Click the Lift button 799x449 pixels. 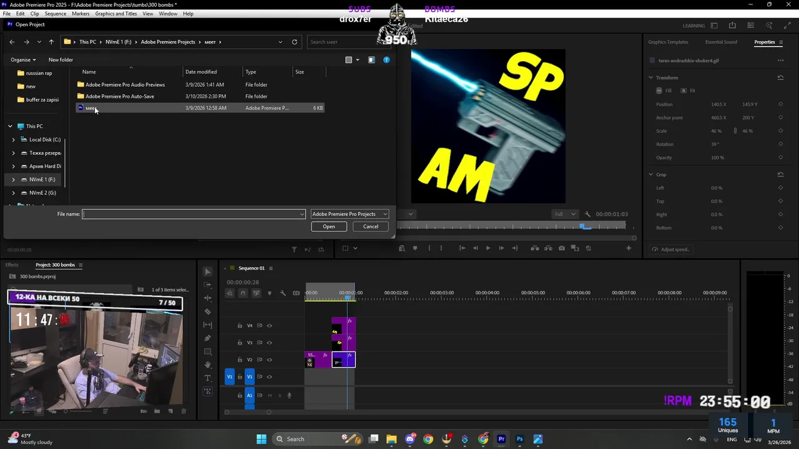tap(535, 248)
